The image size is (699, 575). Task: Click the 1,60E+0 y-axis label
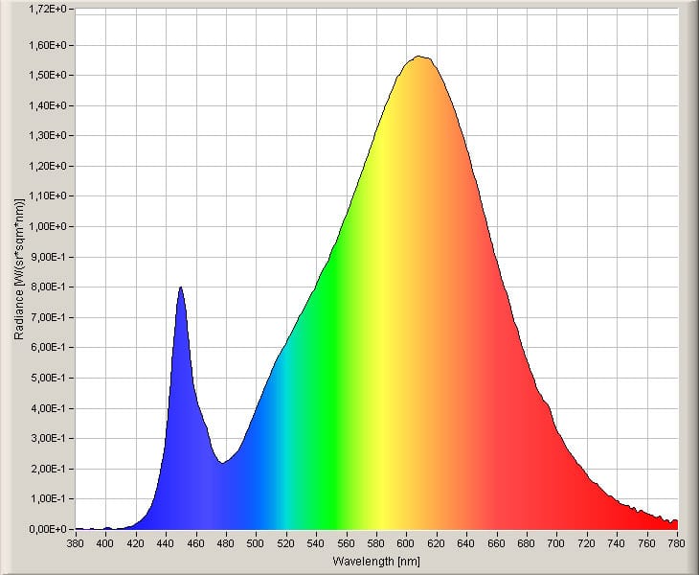pyautogui.click(x=47, y=45)
